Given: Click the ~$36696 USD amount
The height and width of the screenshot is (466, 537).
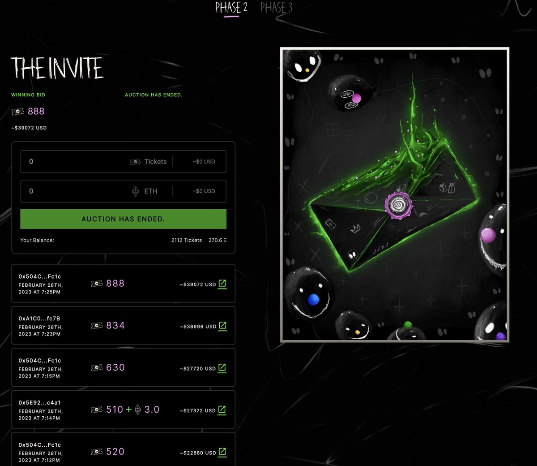Looking at the screenshot, I should click(198, 327).
